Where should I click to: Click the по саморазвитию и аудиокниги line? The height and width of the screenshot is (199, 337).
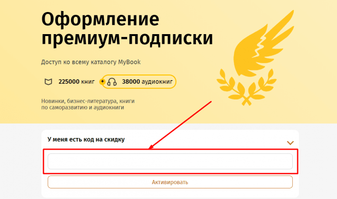pyautogui.click(x=83, y=108)
